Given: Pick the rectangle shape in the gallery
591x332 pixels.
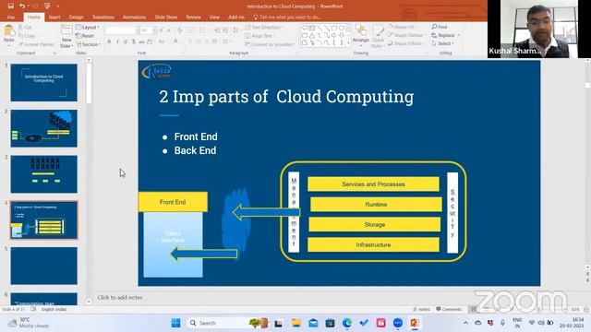Looking at the screenshot, I should pyautogui.click(x=334, y=28).
